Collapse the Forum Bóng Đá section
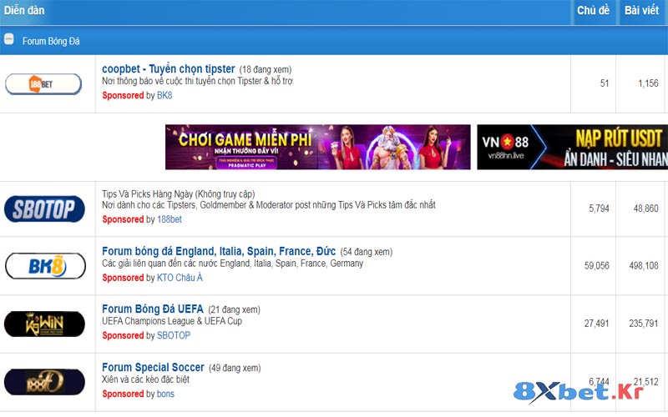668x417 pixels. (x=8, y=39)
